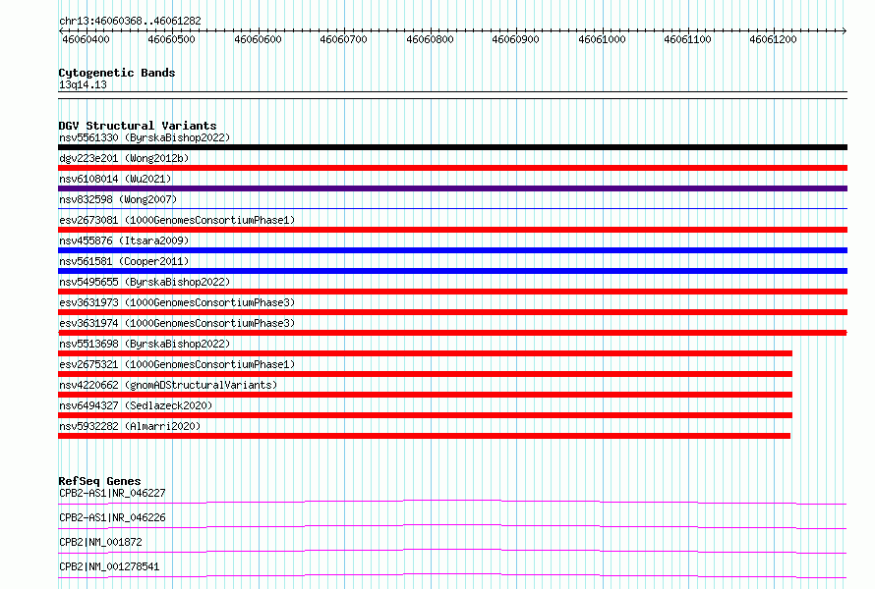
Task: Click the Cytogenetic Bands track title
Action: point(117,73)
